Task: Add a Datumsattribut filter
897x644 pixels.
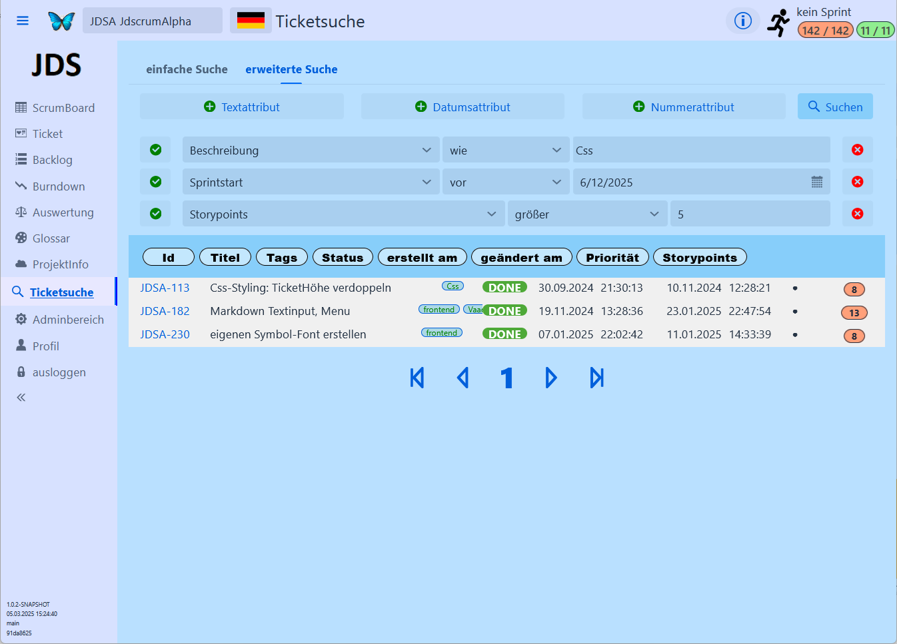Action: 462,107
